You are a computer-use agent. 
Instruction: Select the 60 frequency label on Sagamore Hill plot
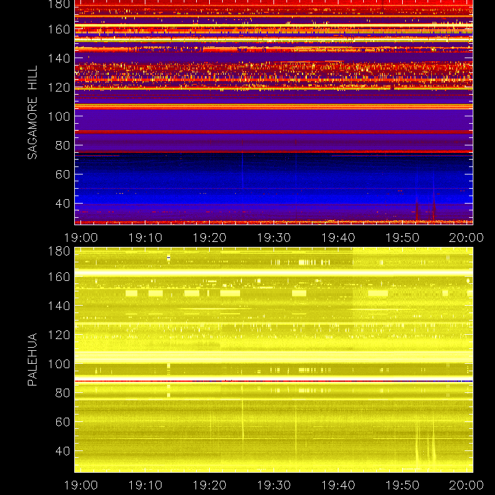click(62, 174)
